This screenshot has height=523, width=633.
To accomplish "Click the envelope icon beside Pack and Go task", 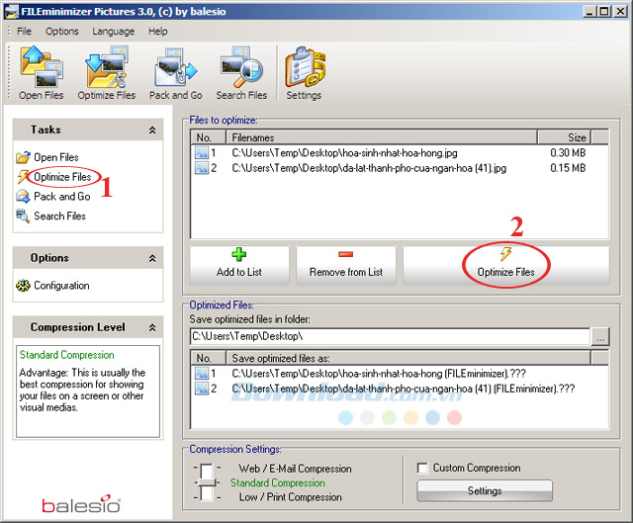I will pyautogui.click(x=23, y=197).
